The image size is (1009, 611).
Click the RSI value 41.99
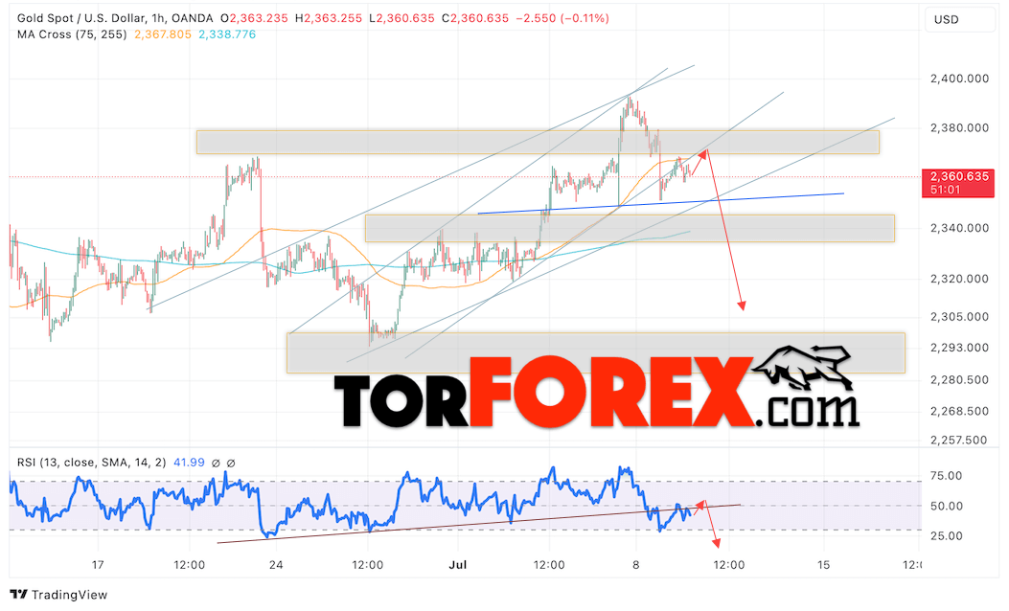(x=189, y=463)
